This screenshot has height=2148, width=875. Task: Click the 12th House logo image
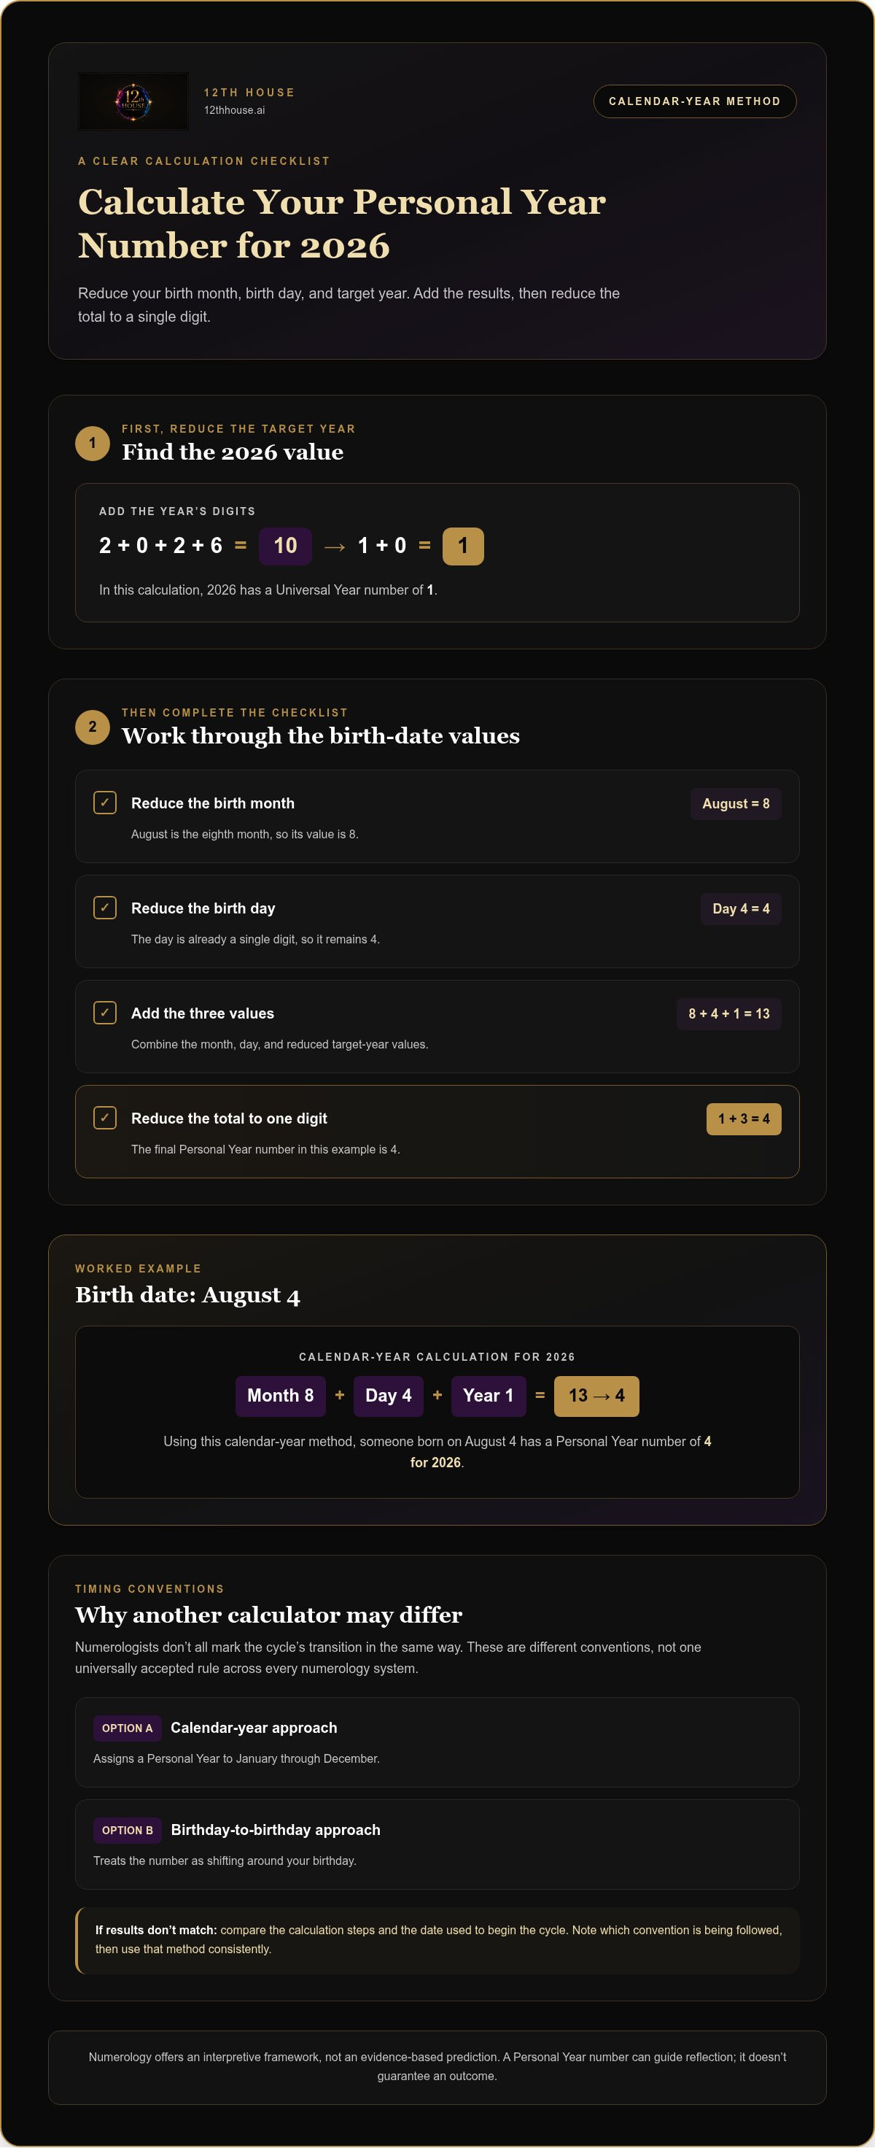[133, 101]
